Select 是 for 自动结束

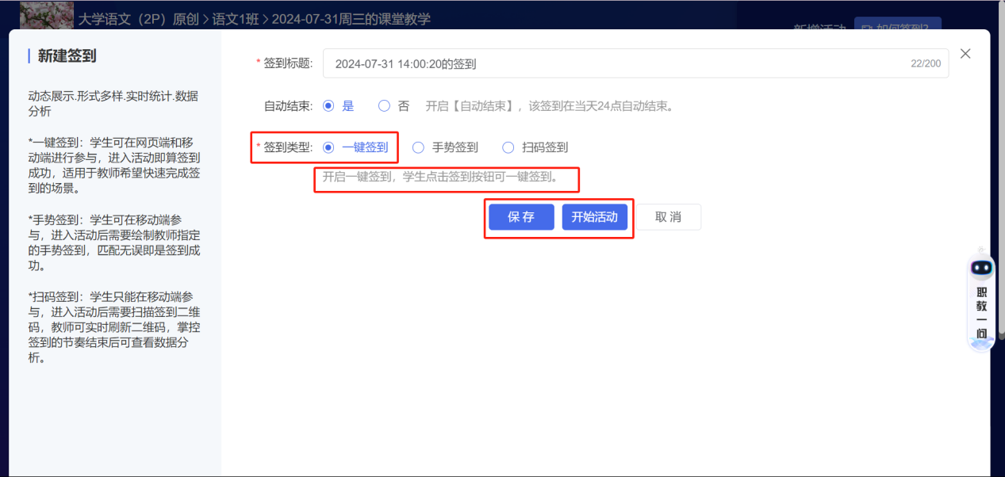[329, 105]
